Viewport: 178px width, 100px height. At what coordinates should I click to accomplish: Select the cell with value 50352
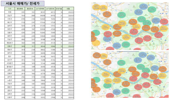coord(40,97)
